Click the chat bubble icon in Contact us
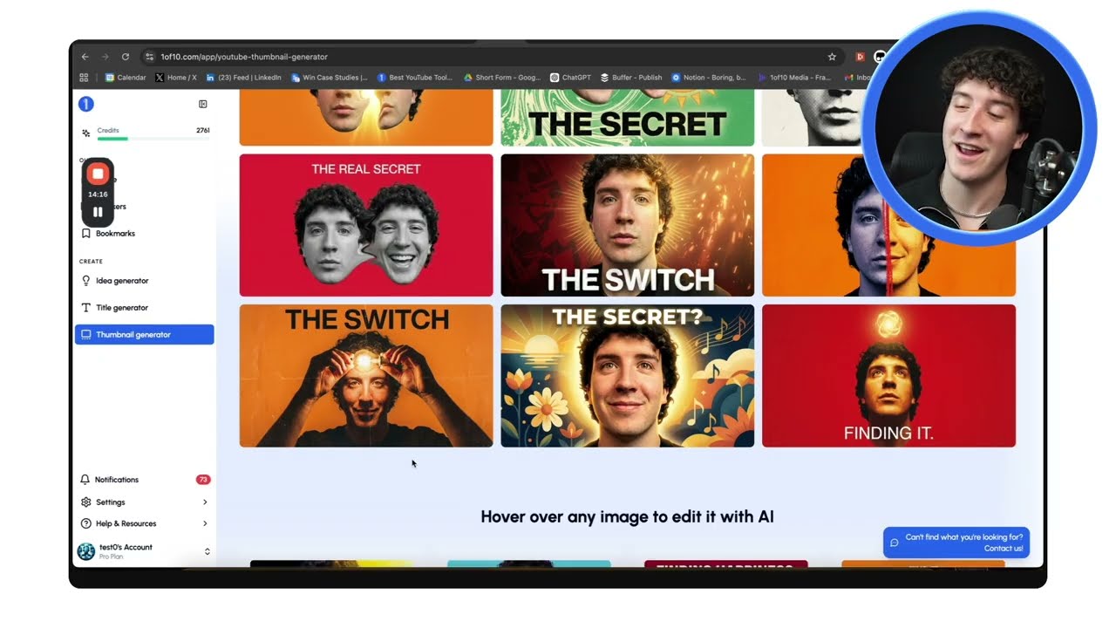This screenshot has width=1116, height=628. 894,543
